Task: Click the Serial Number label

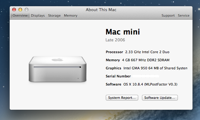Action: coord(118,76)
